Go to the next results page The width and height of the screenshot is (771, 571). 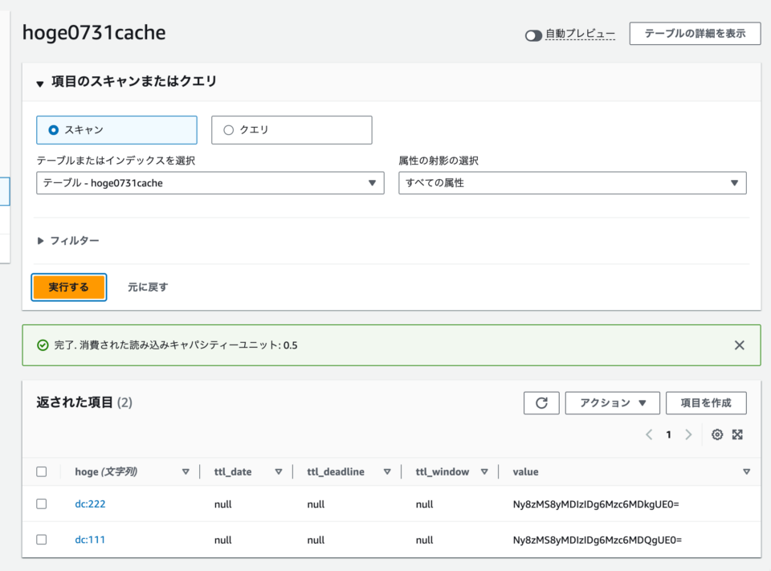tap(688, 434)
